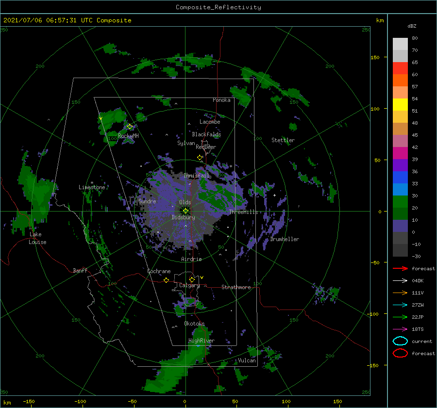Pick the bright yellow 51–54 dBZ swatch
The width and height of the screenshot is (437, 408).
coord(400,105)
